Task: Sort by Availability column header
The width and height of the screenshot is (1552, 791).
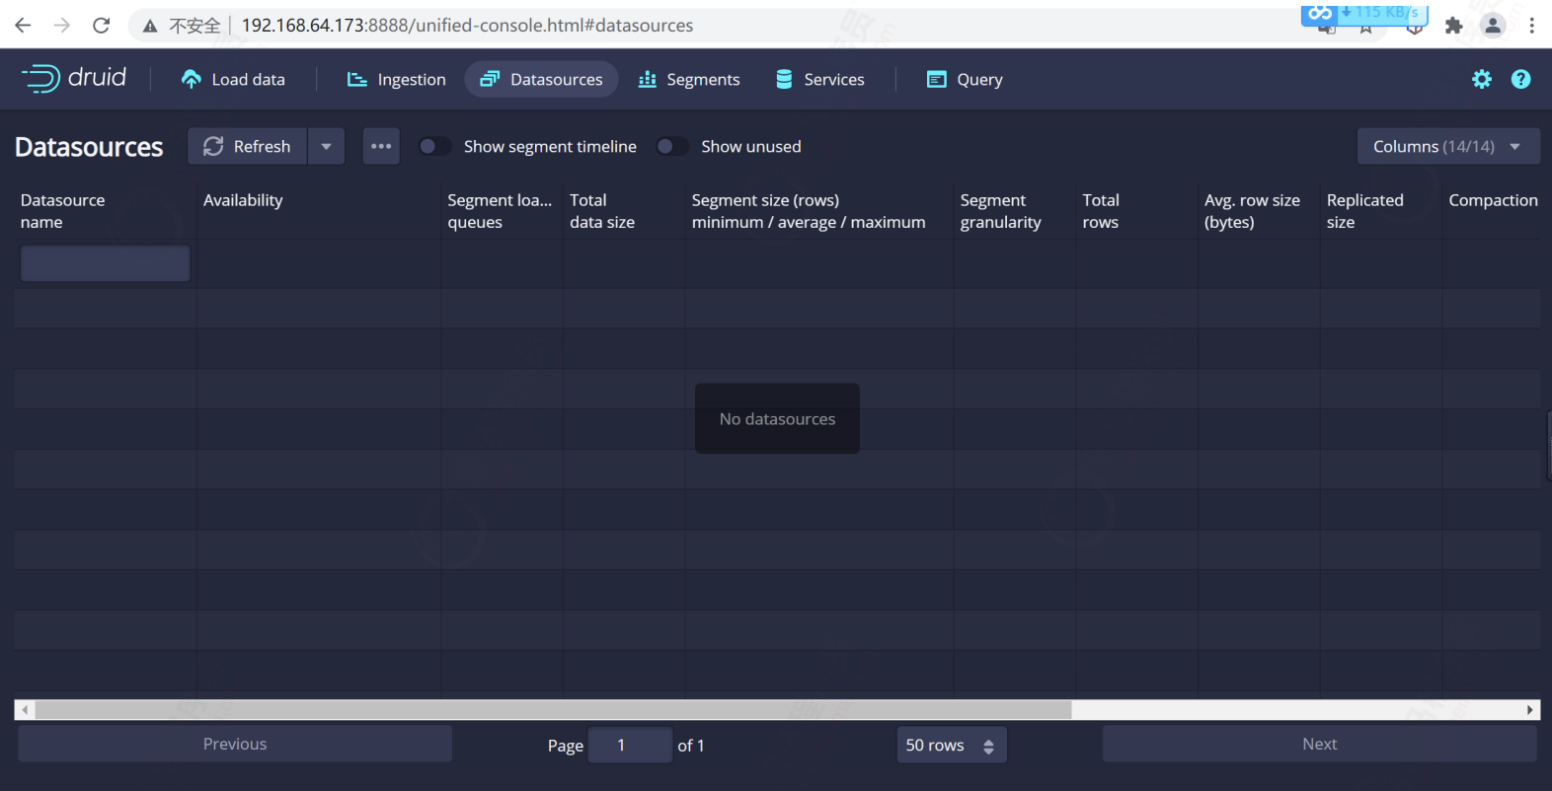Action: point(318,211)
